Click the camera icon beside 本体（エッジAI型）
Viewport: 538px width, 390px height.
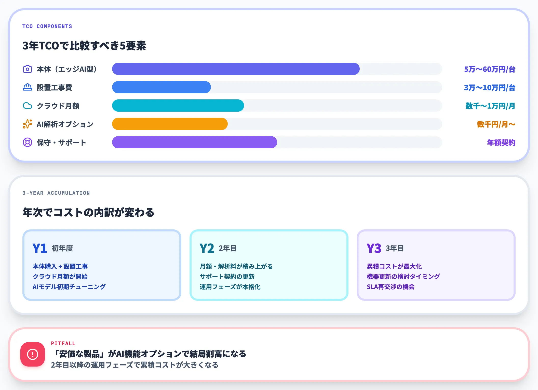point(28,69)
